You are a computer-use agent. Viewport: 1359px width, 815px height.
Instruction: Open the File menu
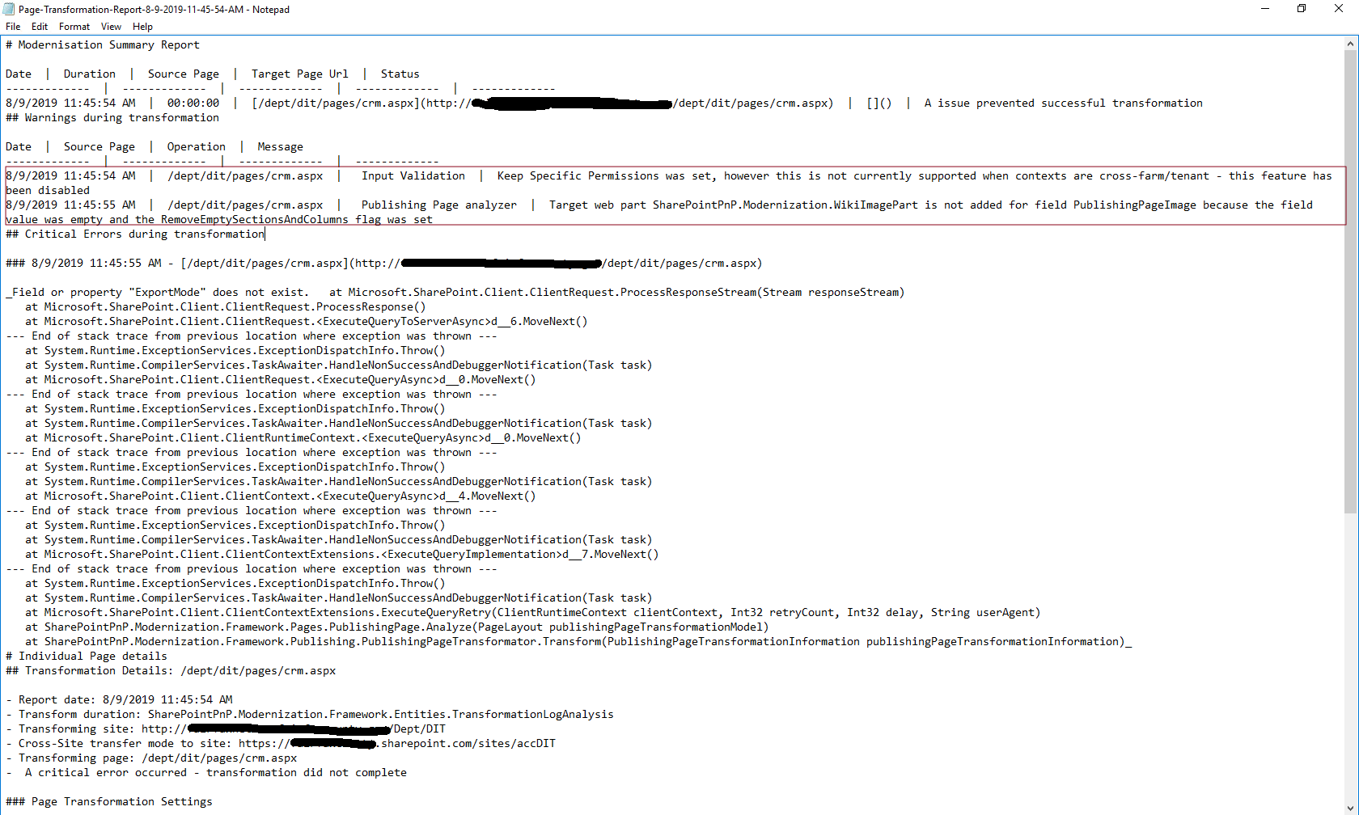click(x=13, y=27)
